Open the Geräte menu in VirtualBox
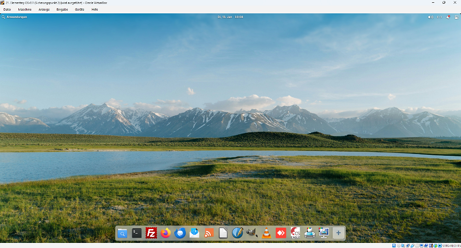The height and width of the screenshot is (248, 461). pos(79,9)
